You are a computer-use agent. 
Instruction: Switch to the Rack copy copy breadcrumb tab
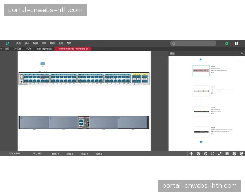[44, 49]
